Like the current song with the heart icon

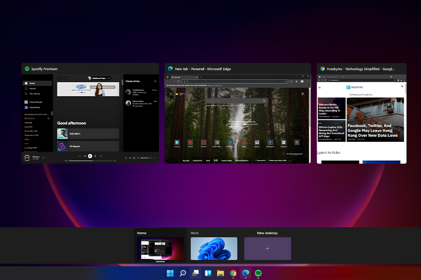point(44,158)
